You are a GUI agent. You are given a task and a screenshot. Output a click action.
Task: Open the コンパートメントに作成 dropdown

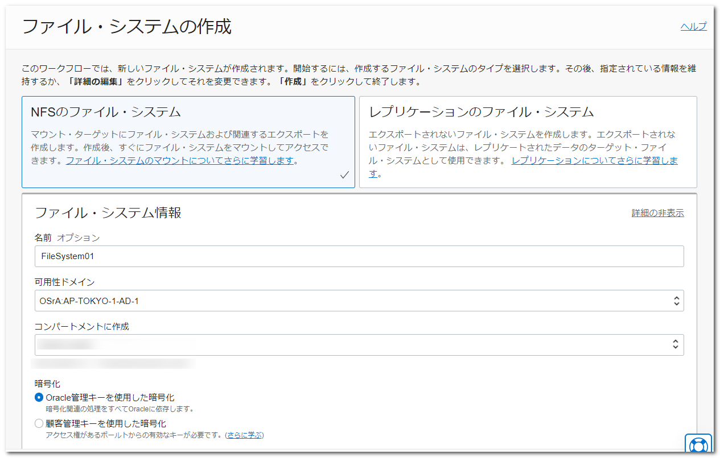(x=359, y=344)
